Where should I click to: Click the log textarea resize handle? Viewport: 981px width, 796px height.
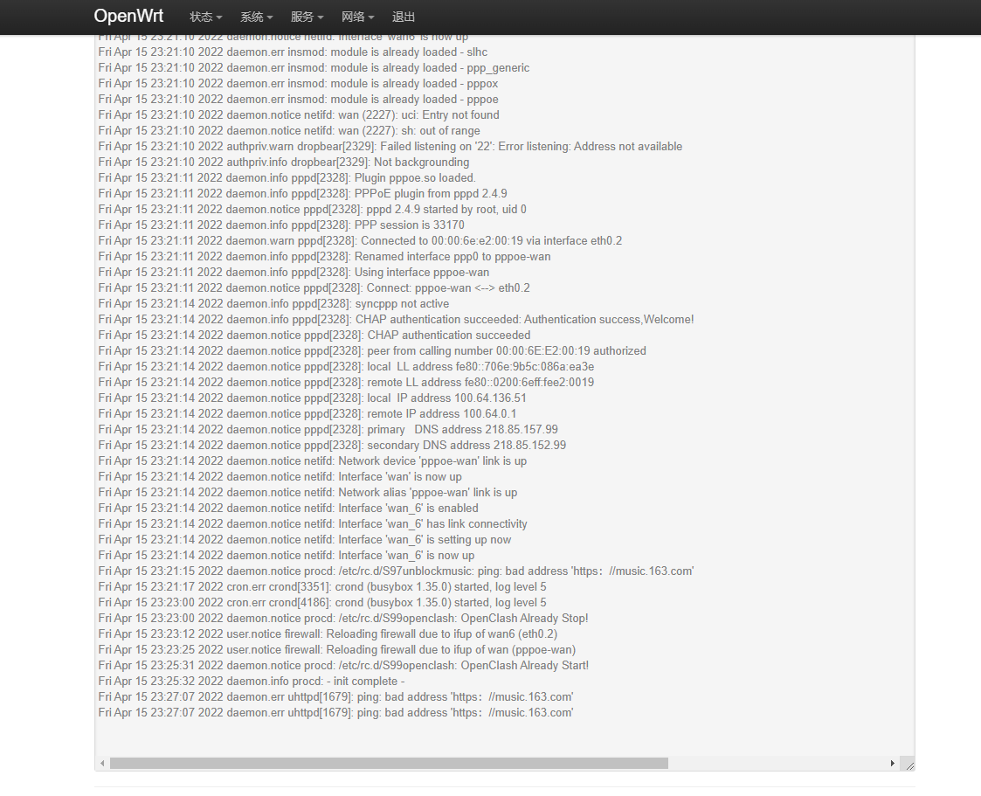click(909, 765)
